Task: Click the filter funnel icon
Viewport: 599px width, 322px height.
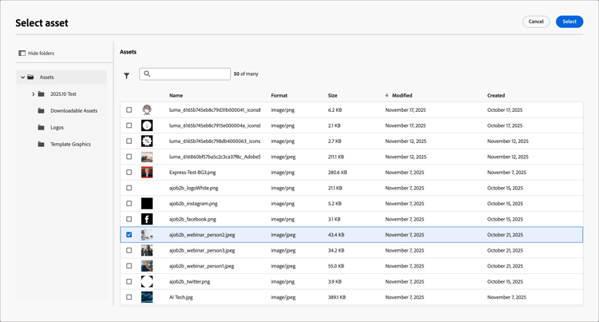Action: [x=127, y=76]
